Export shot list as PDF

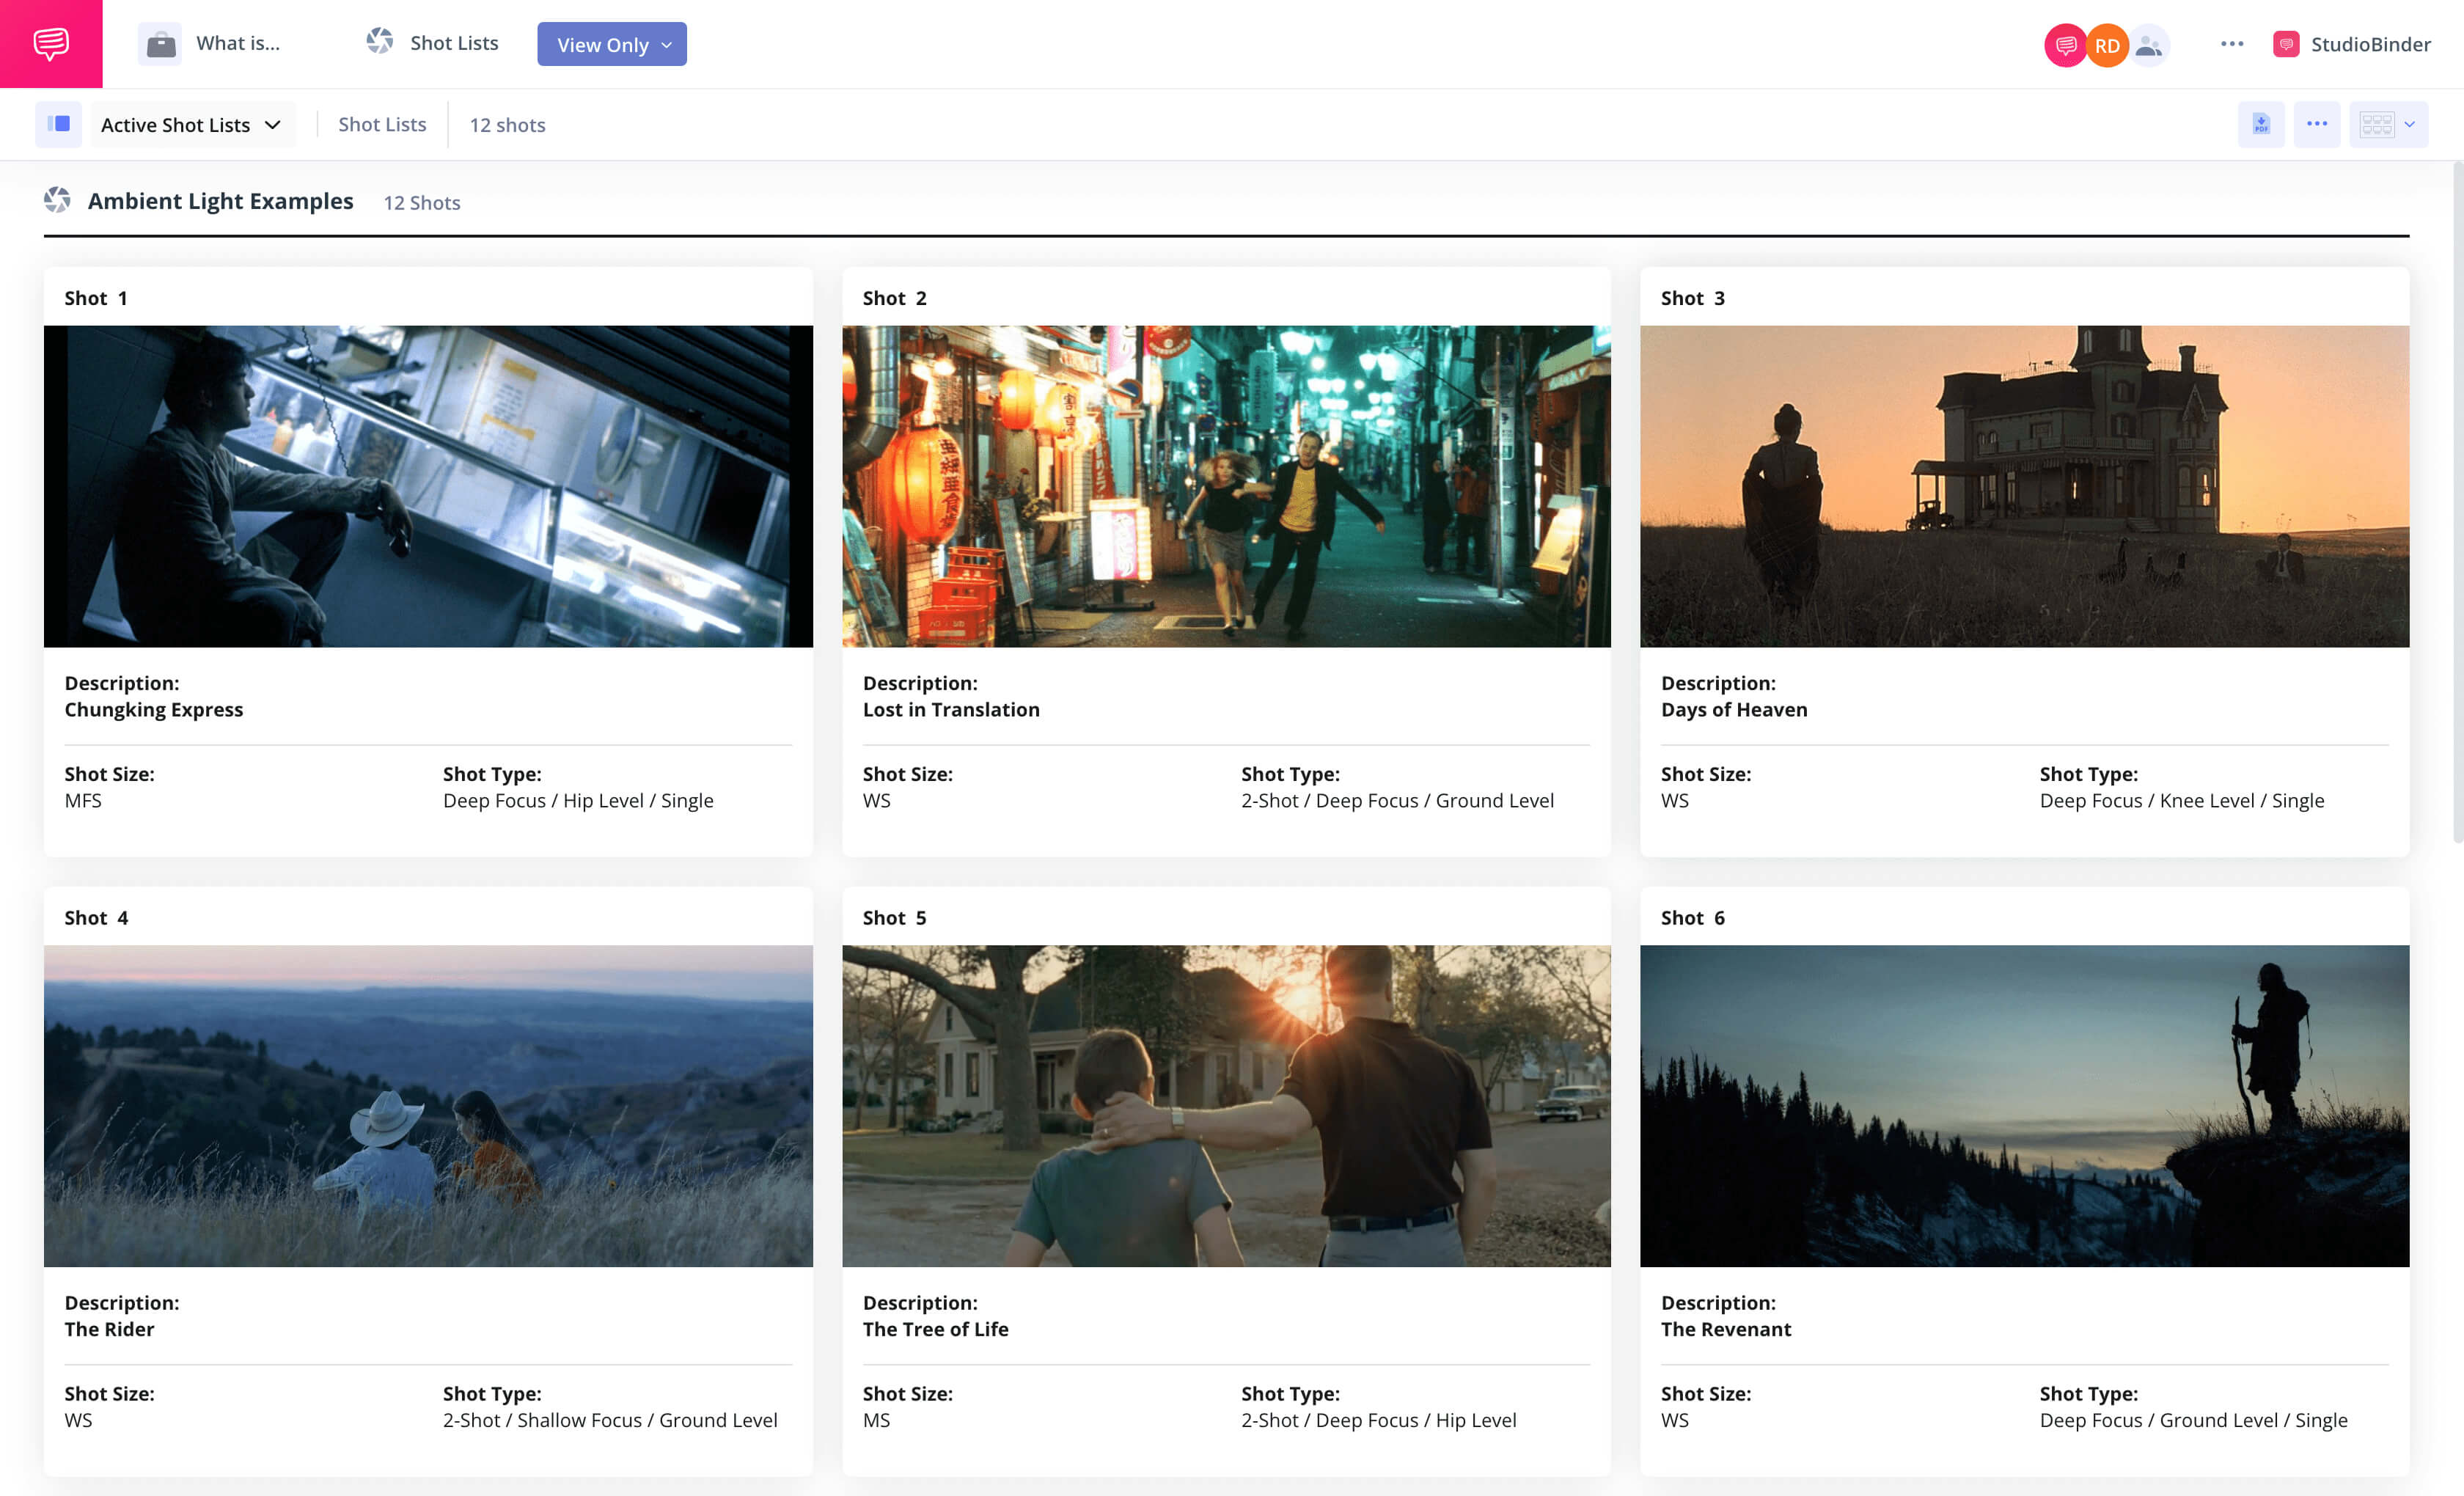tap(2261, 124)
